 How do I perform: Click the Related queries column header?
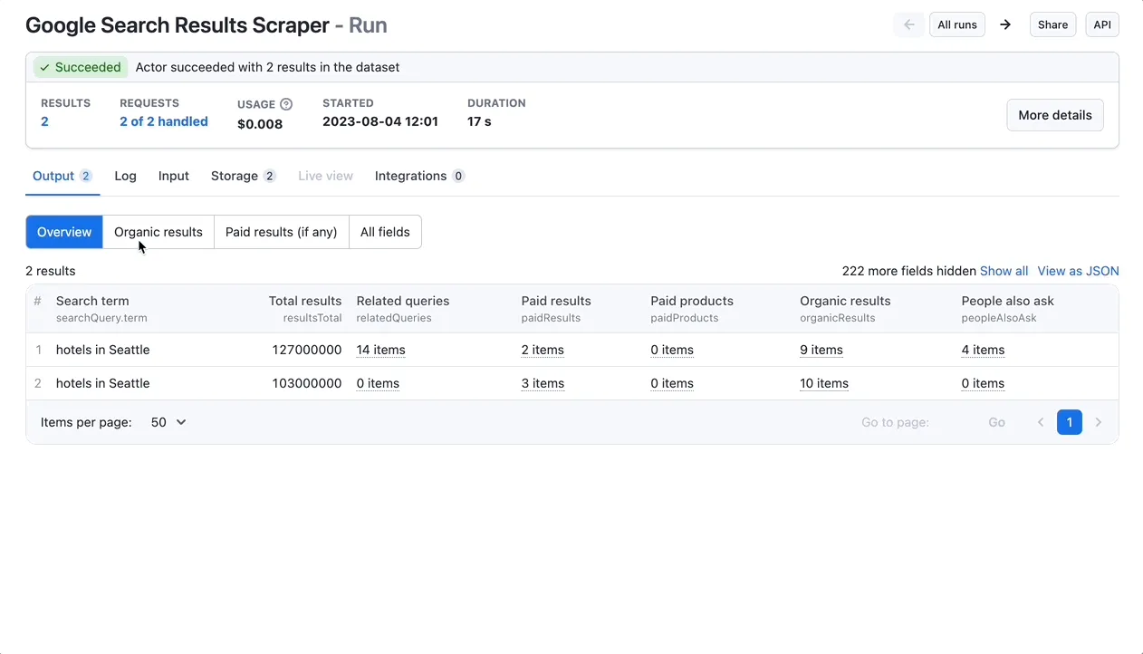[x=403, y=301]
